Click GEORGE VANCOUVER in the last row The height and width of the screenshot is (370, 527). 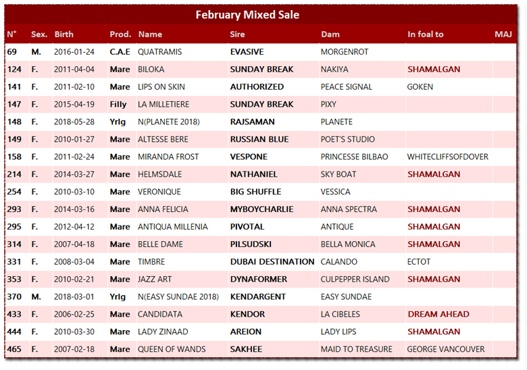coord(445,350)
